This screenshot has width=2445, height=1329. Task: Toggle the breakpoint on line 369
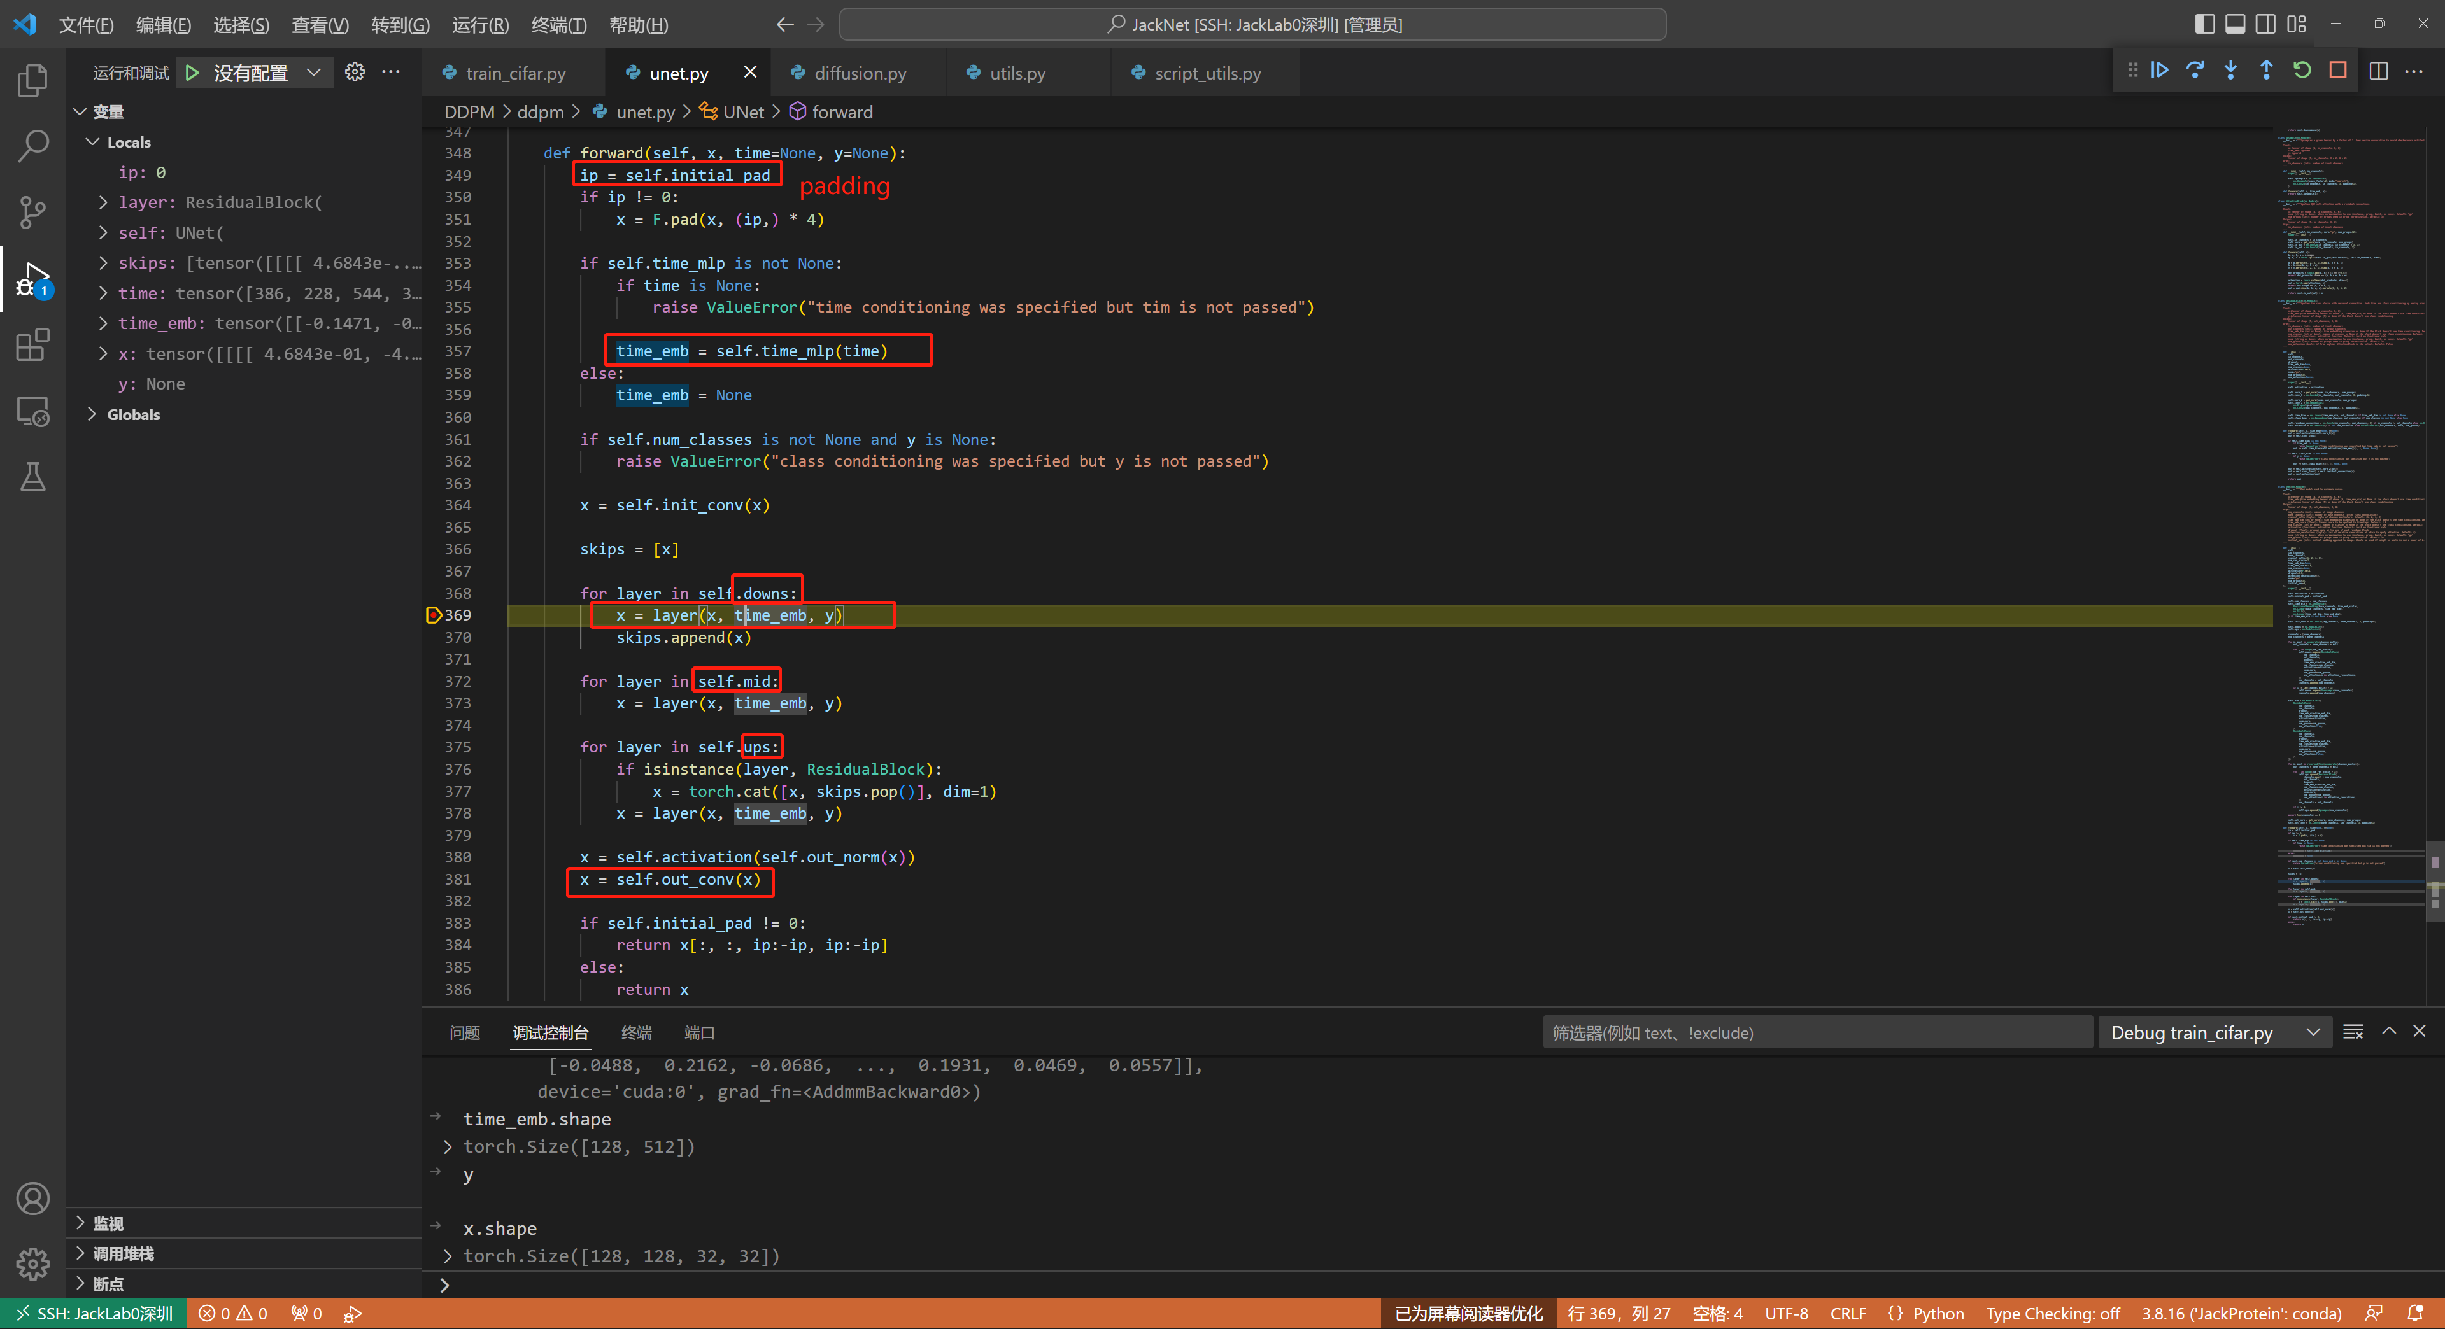point(433,615)
